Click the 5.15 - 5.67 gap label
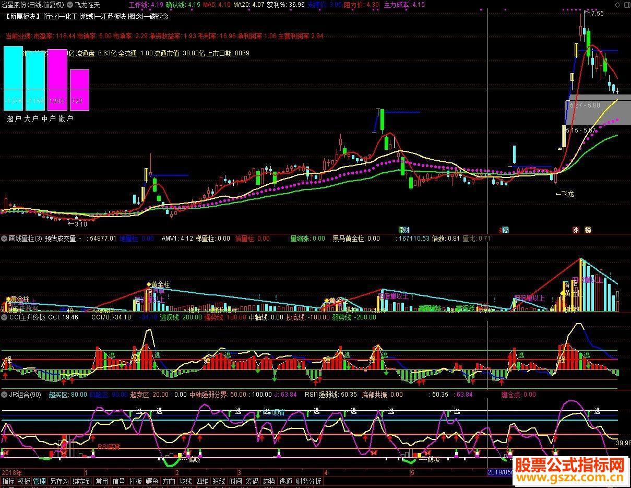This screenshot has height=488, width=631. pos(580,130)
